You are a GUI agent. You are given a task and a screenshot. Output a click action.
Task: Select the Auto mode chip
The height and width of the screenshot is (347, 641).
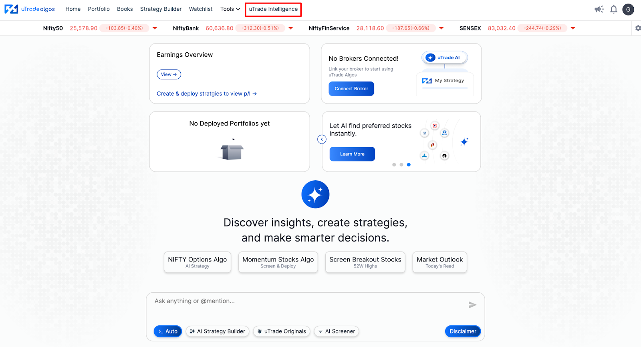pyautogui.click(x=168, y=331)
